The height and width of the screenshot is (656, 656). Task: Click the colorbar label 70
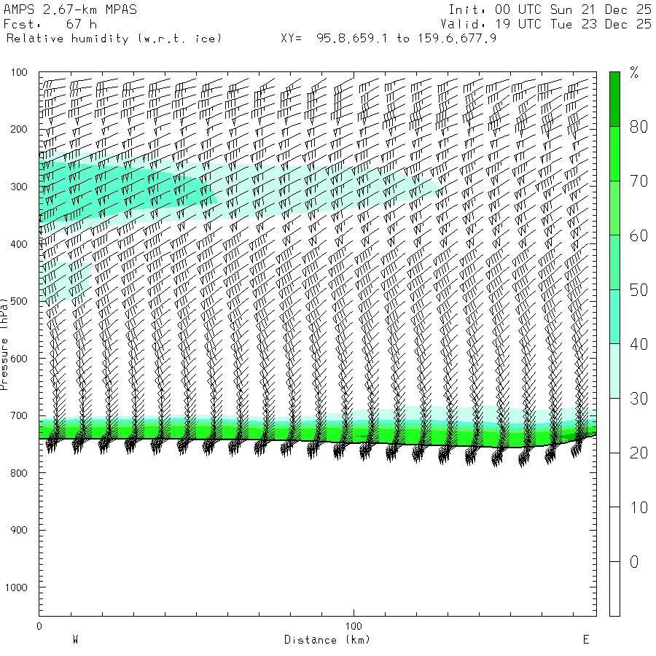(639, 181)
